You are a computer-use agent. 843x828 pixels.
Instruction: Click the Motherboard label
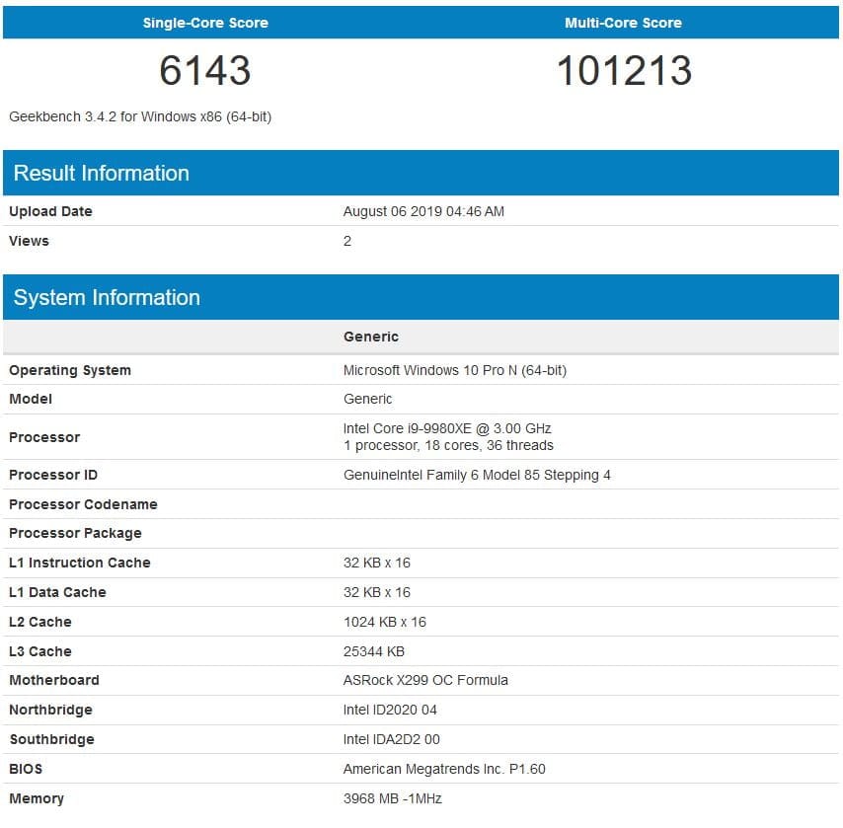click(54, 680)
